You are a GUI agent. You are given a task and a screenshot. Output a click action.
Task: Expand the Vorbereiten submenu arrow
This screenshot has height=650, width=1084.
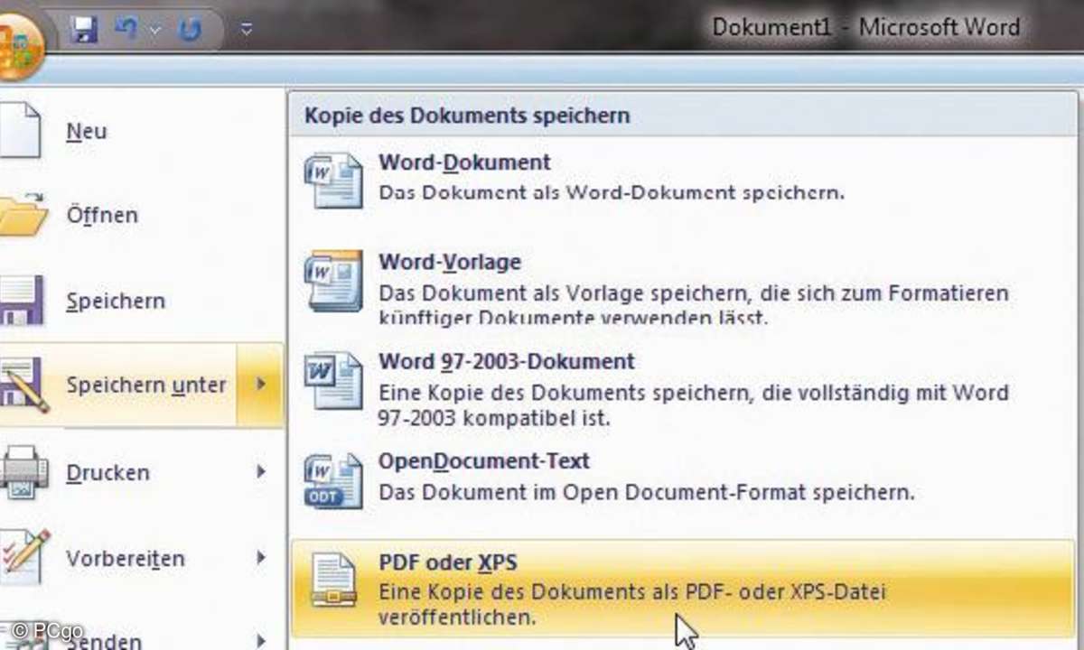click(261, 558)
